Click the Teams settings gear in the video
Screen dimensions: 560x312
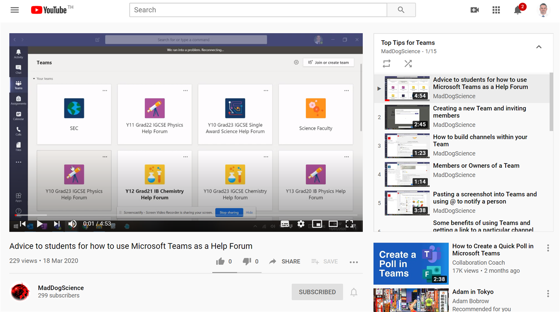296,62
